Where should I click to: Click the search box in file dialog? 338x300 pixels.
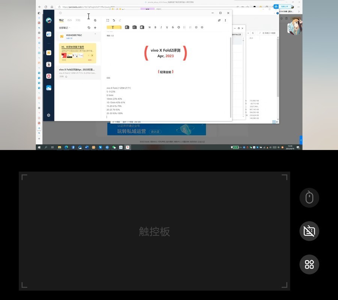267,33
